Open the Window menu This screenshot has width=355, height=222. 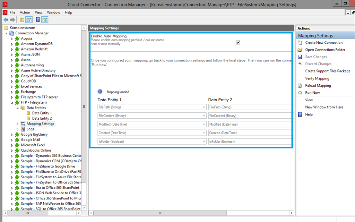pos(53,12)
